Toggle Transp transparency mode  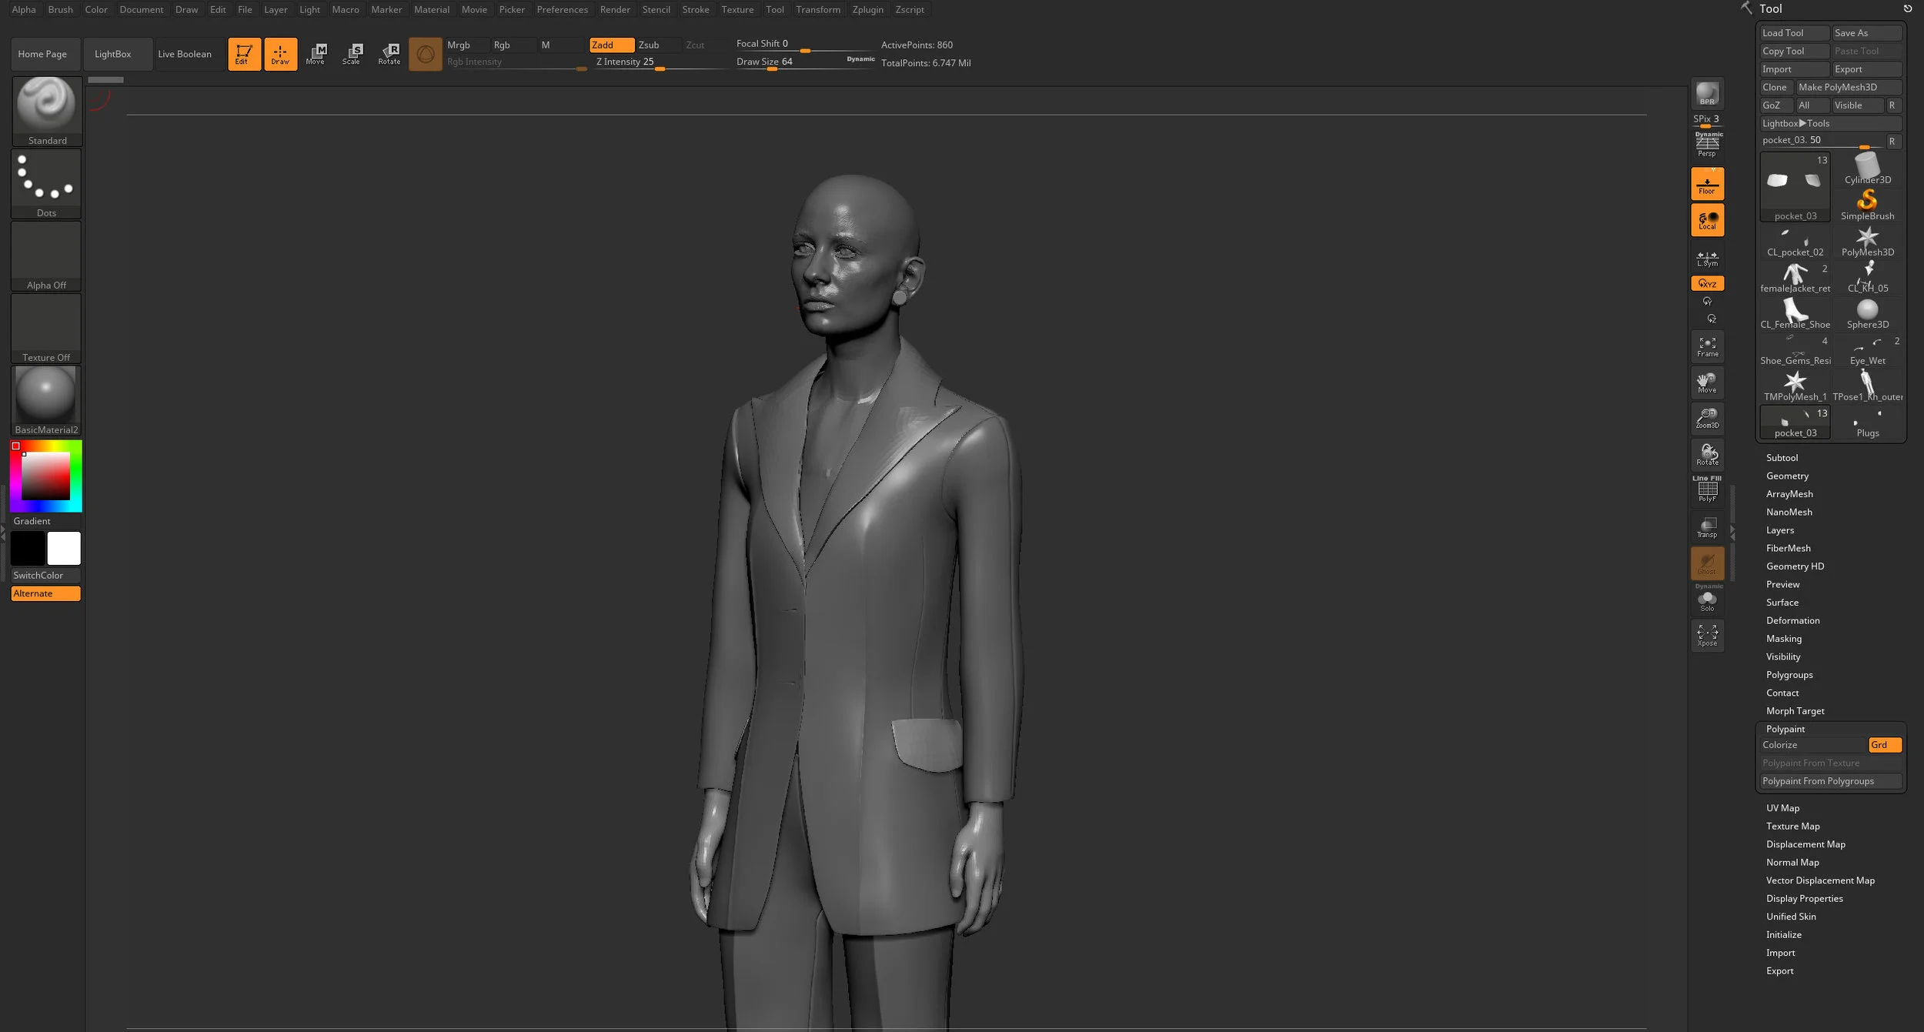[1707, 527]
